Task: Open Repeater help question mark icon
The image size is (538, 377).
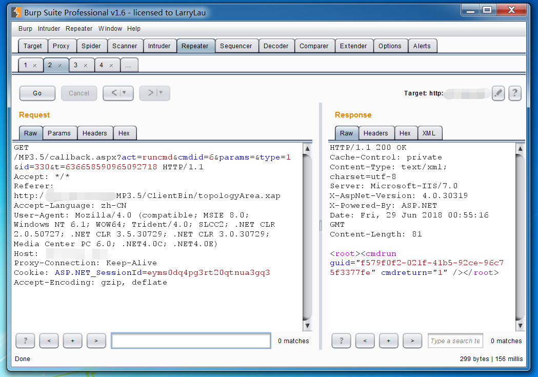Action: pos(515,93)
